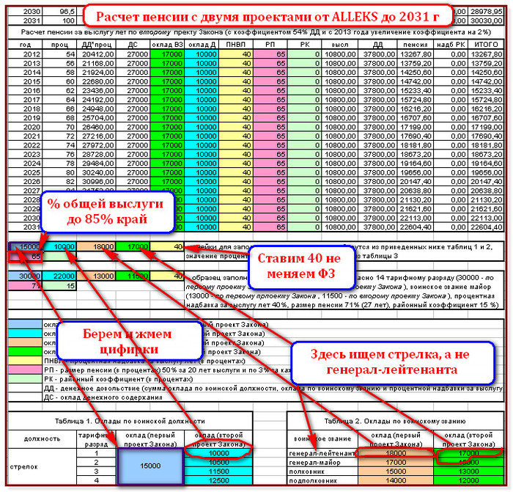The width and height of the screenshot is (513, 492).
Task: Click the light green sample cell 15
Action: [59, 286]
